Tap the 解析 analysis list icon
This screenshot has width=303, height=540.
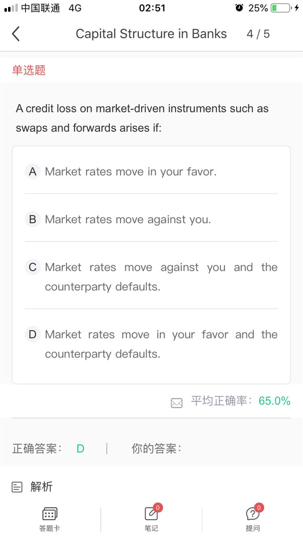coord(17,487)
